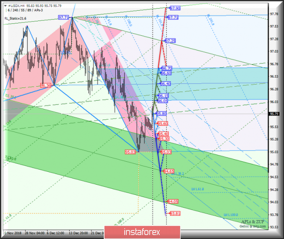This screenshot has width=284, height=239.
Task: Click 94.53 on the price axis
Action: pyautogui.click(x=274, y=177)
